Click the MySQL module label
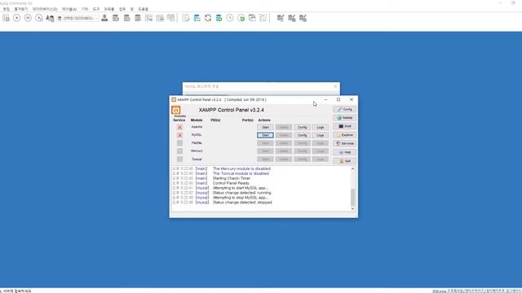Screen dimensions: 522x293 (197, 135)
